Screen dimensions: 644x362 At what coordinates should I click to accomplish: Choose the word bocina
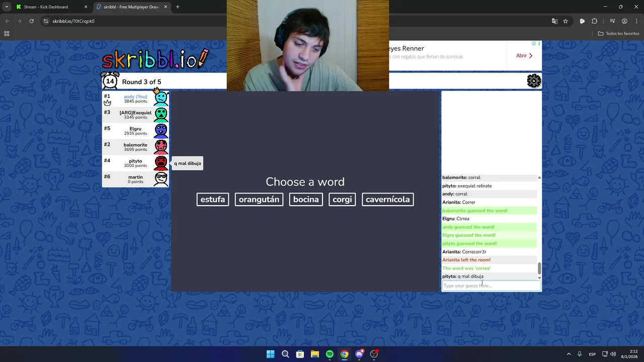coord(306,200)
